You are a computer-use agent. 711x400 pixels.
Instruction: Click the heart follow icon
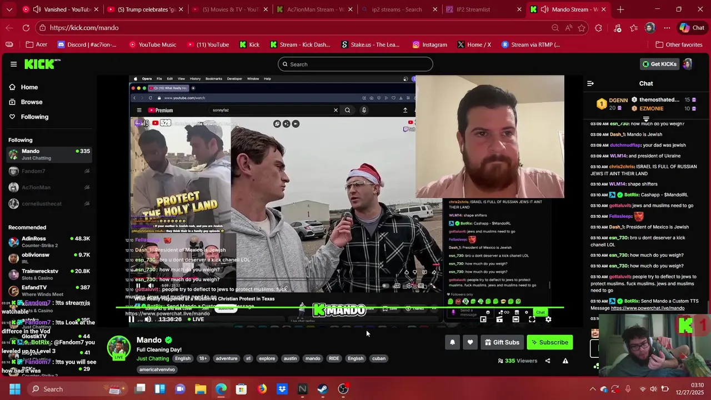pyautogui.click(x=470, y=342)
